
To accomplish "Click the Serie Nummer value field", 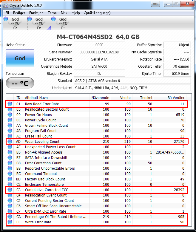I will click(x=99, y=52).
